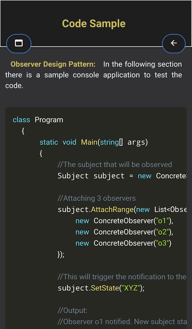192x329 pixels.
Task: Tap the subject.AttachRange code line
Action: [122, 210]
